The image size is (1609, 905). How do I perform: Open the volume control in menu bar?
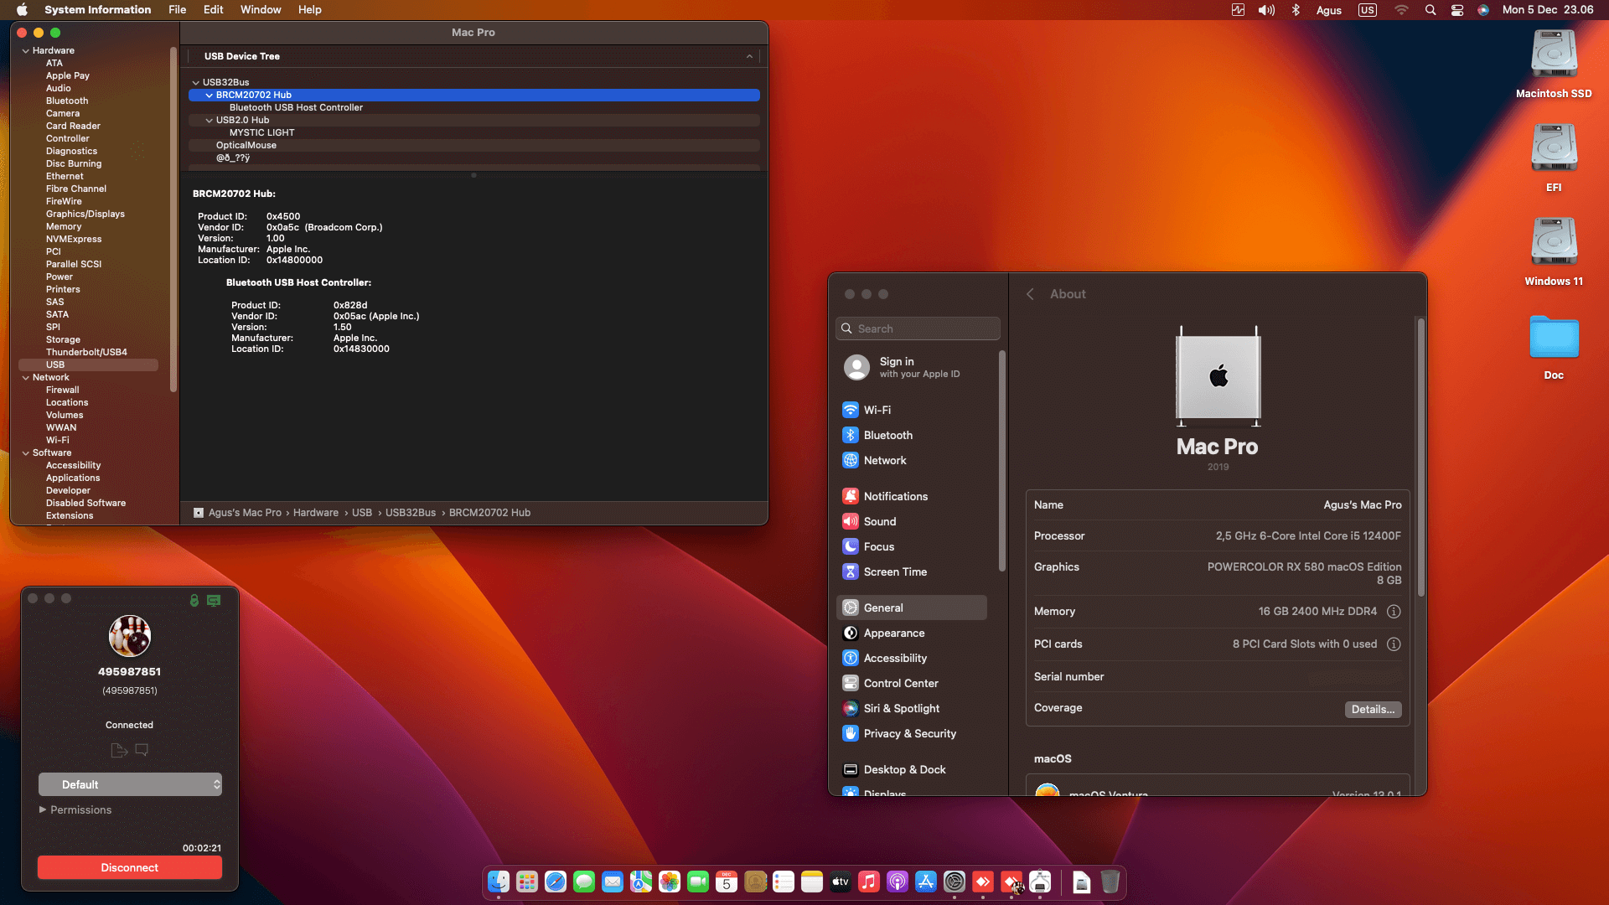pos(1266,10)
